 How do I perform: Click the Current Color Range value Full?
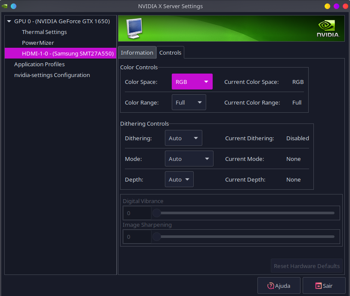(297, 102)
